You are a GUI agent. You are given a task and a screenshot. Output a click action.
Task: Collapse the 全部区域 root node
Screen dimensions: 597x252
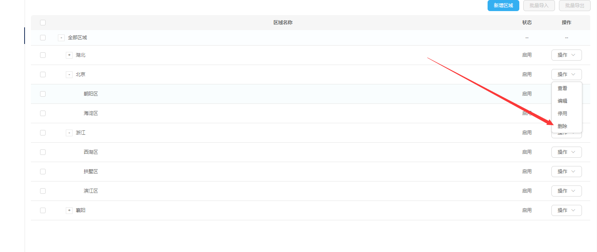61,38
